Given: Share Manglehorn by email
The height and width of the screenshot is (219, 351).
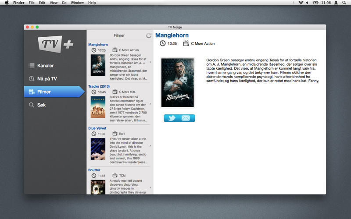Looking at the screenshot, I should pyautogui.click(x=186, y=118).
